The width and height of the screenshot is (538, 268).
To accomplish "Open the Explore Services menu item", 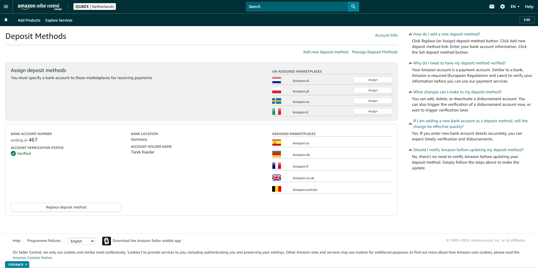I will click(59, 20).
